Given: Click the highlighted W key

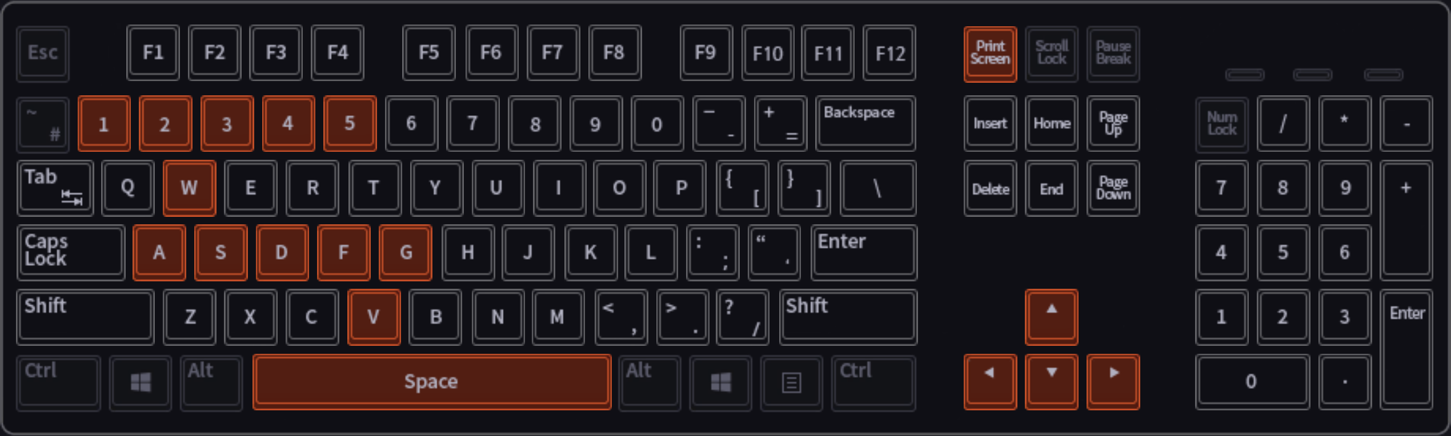Looking at the screenshot, I should [x=189, y=188].
